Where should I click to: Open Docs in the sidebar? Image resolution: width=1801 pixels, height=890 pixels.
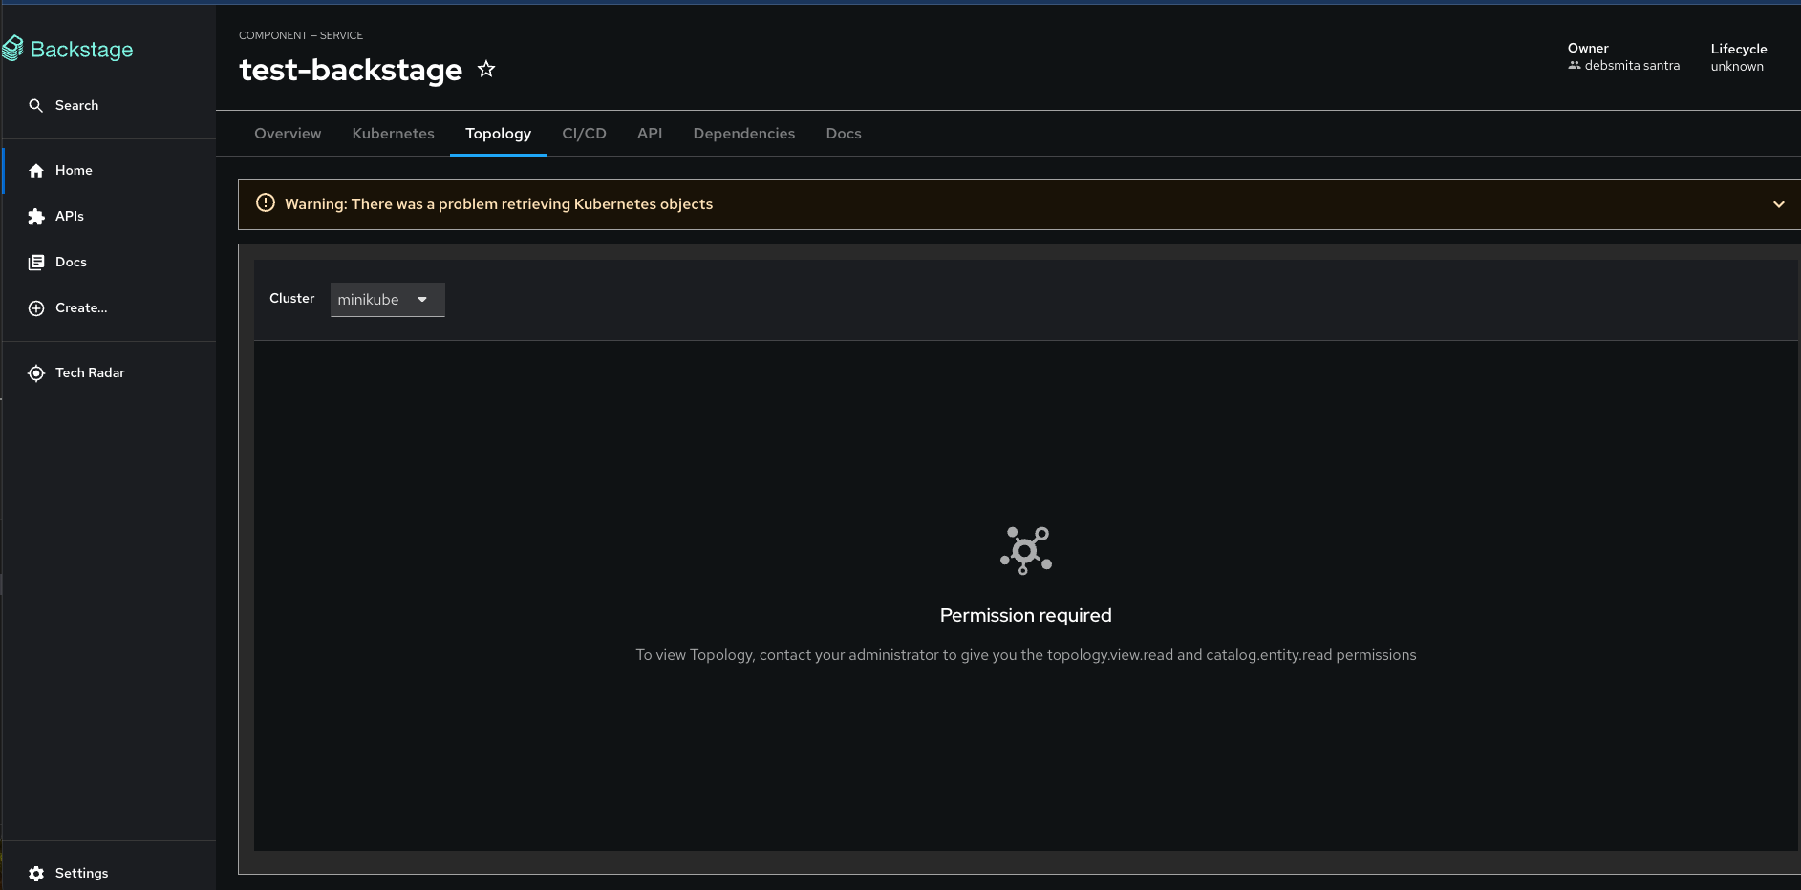tap(109, 263)
